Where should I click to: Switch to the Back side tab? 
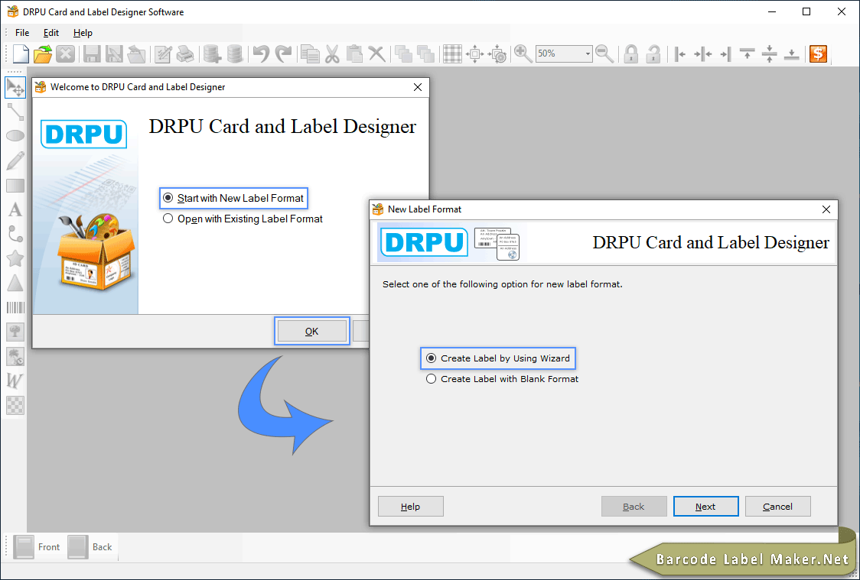pos(90,547)
